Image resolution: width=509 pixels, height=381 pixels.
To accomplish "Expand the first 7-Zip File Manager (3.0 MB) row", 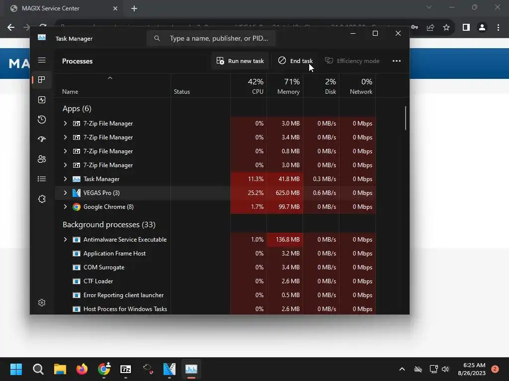I will pos(65,124).
